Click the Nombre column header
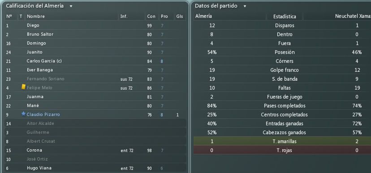Image resolution: width=371 pixels, height=173 pixels. pyautogui.click(x=36, y=16)
